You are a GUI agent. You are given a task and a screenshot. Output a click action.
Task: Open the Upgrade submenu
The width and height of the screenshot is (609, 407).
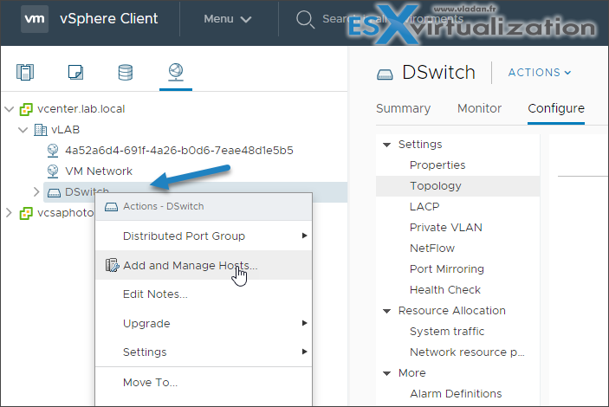tap(204, 323)
